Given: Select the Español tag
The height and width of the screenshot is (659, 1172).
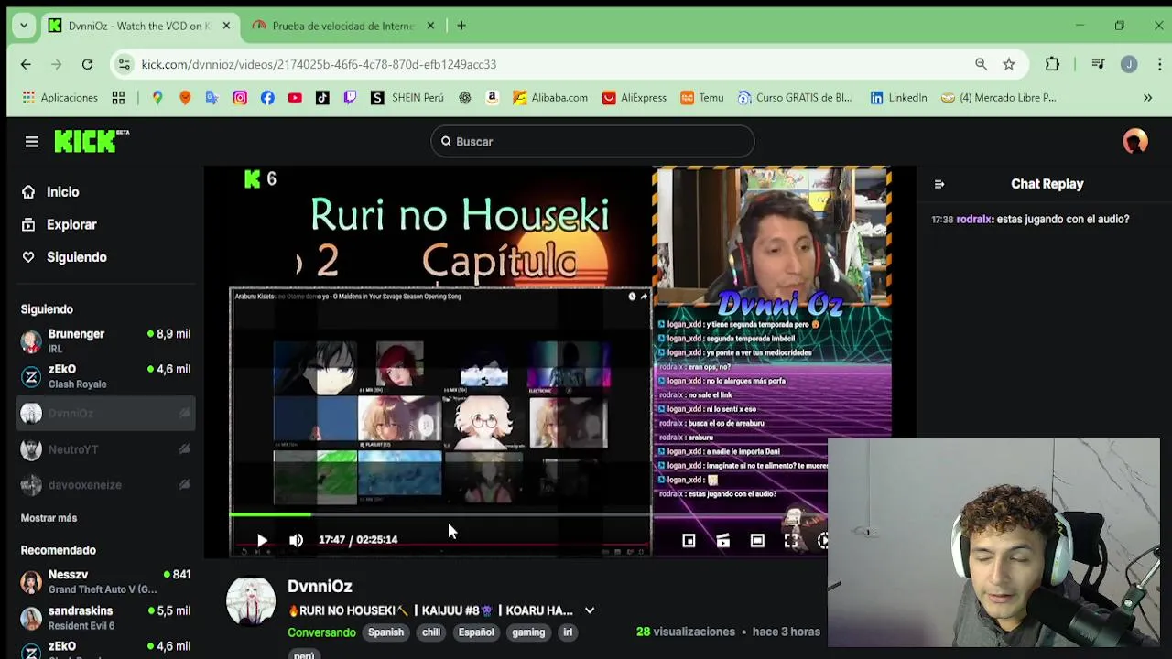Looking at the screenshot, I should (x=476, y=632).
